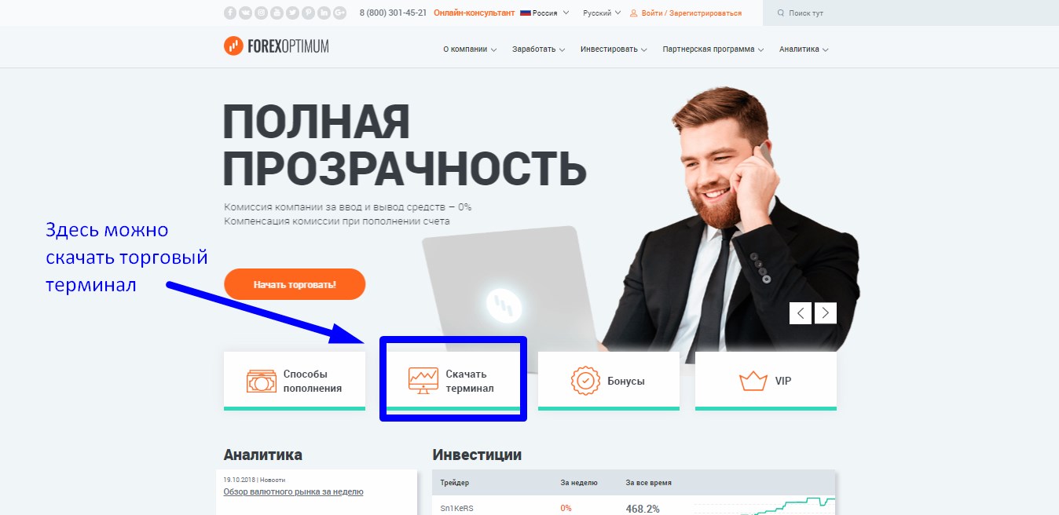
Task: Open the LinkedIn social icon
Action: (324, 13)
